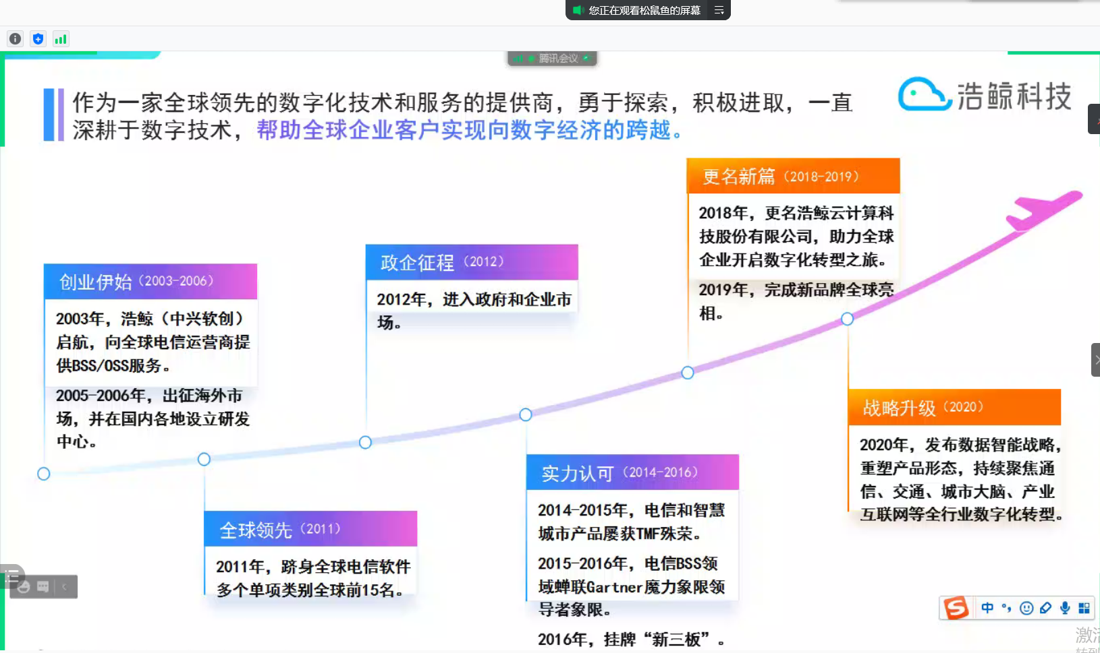Open the Sogou skin/pen tool icon
The height and width of the screenshot is (653, 1100).
tap(1045, 608)
